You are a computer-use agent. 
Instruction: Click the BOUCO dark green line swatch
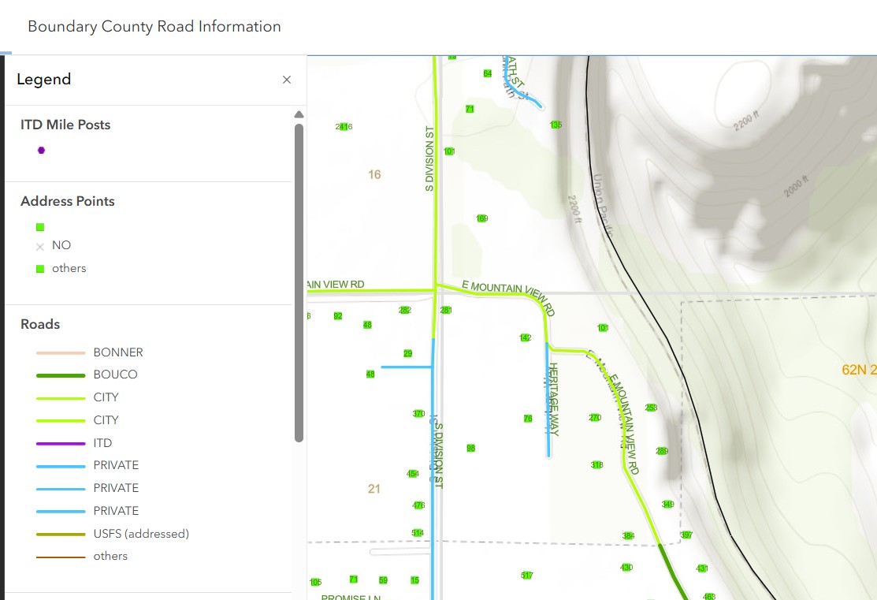click(x=61, y=375)
